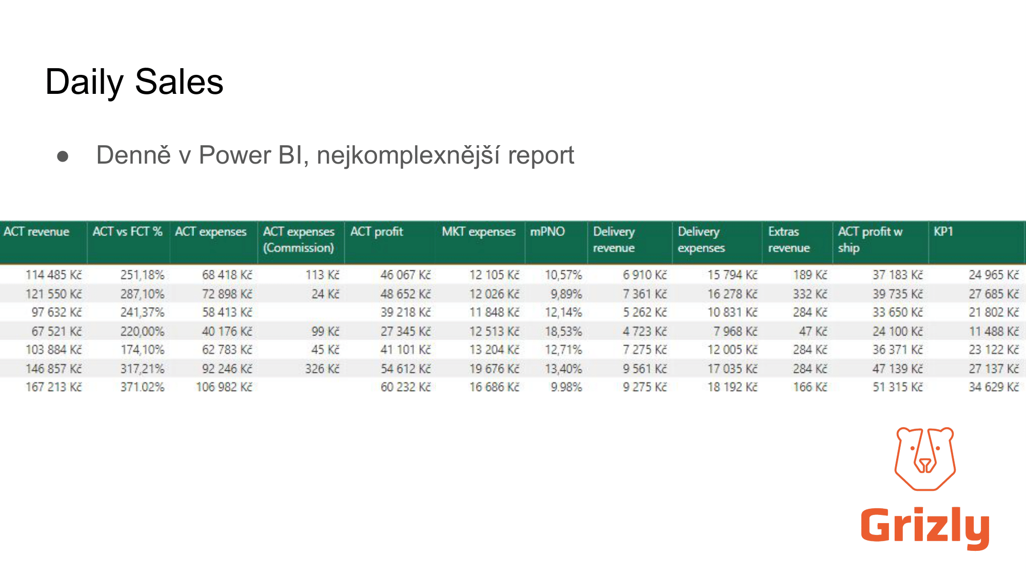Select the 371.02% cell
This screenshot has width=1026, height=577.
coord(143,387)
